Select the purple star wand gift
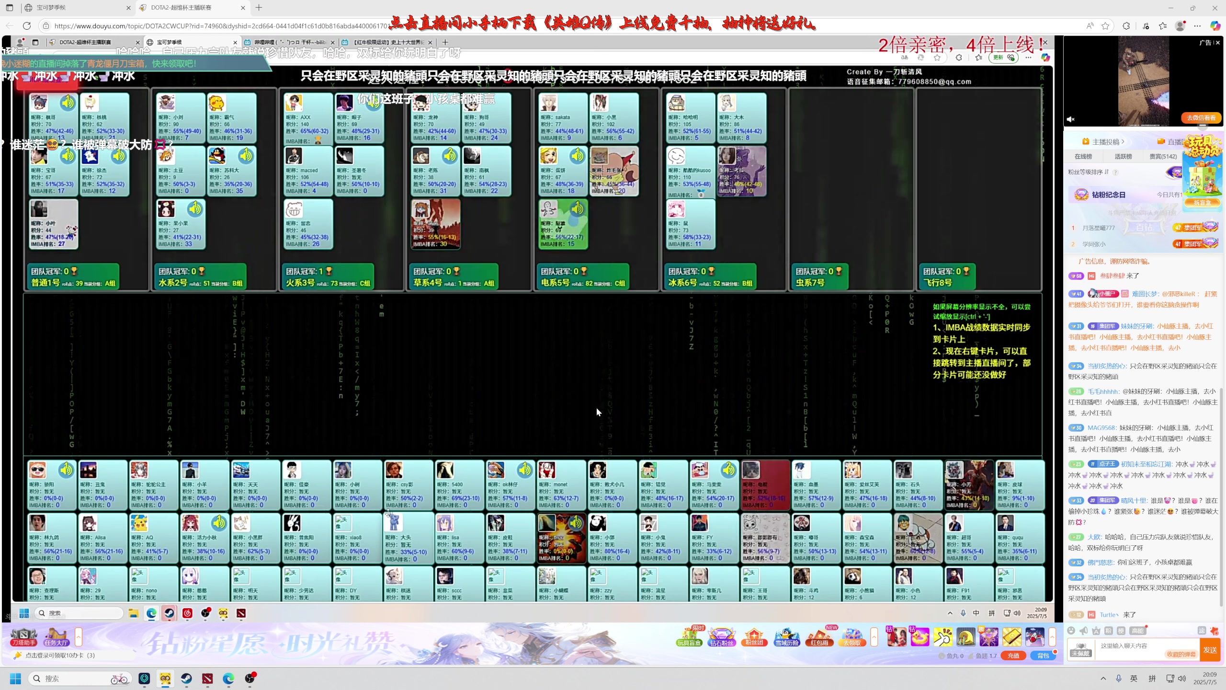This screenshot has width=1226, height=690. [989, 637]
